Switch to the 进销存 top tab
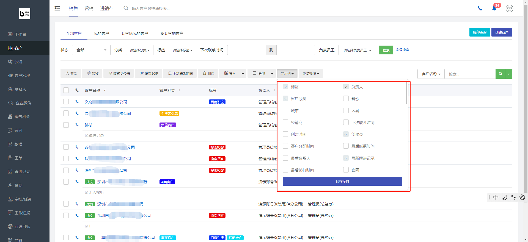The image size is (528, 242). tap(107, 9)
